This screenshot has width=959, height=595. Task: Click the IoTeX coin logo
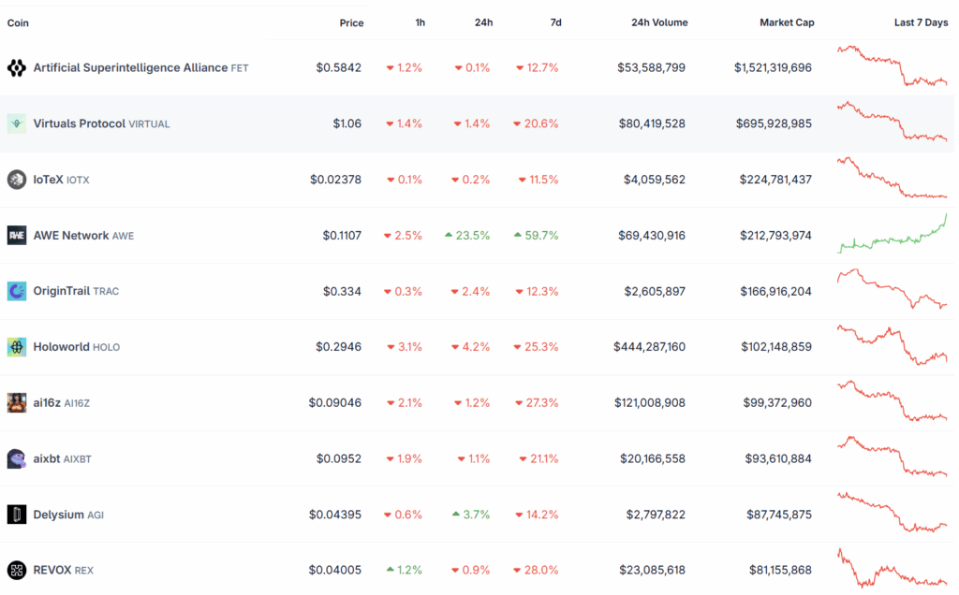point(16,180)
